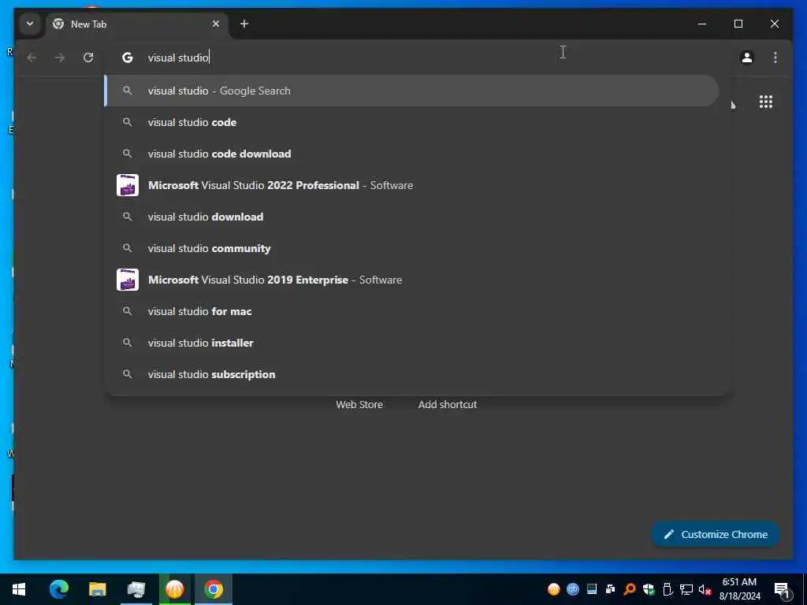Viewport: 807px width, 605px height.
Task: Open Windows Security shield tray icon
Action: coord(649,589)
